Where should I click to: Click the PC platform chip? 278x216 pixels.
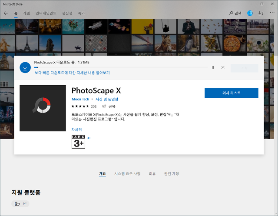click(x=20, y=204)
